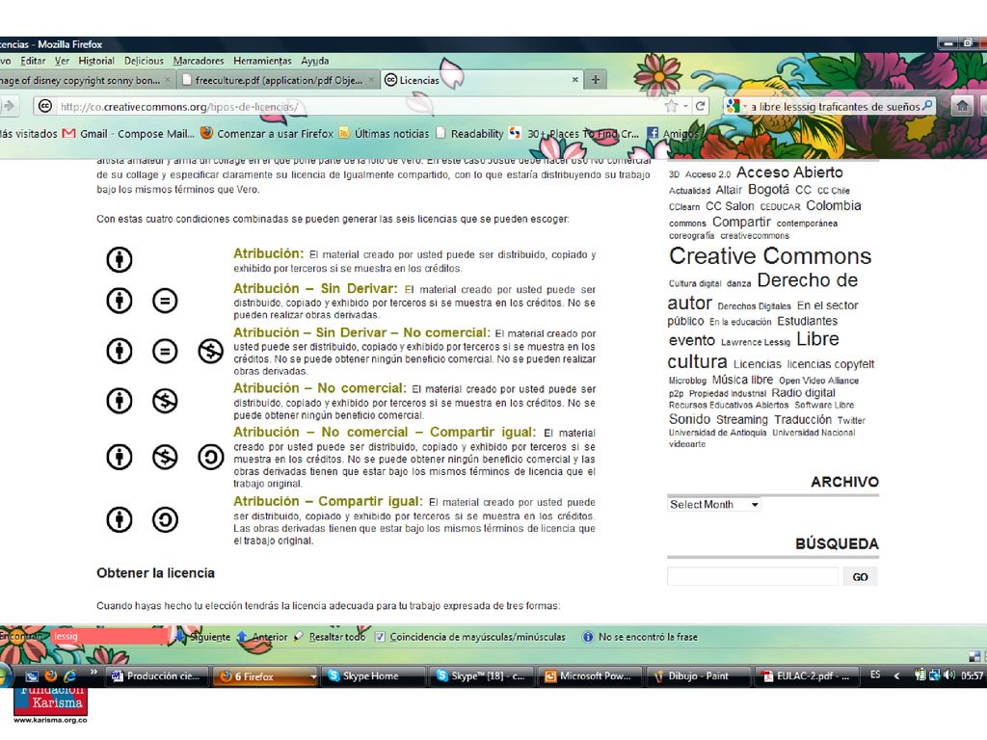The height and width of the screenshot is (740, 987).
Task: Click the equals icon in Sin Derivar – No comercial row
Action: [x=165, y=351]
